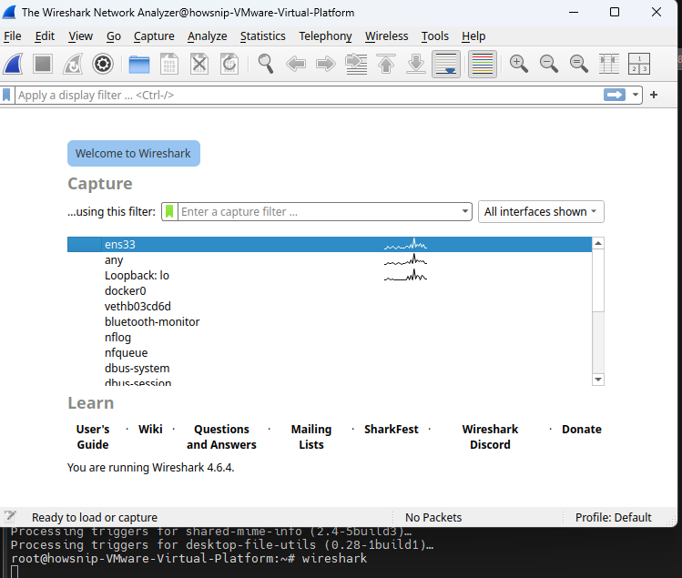Open Capture Options gear icon
This screenshot has height=578, width=682.
point(103,64)
